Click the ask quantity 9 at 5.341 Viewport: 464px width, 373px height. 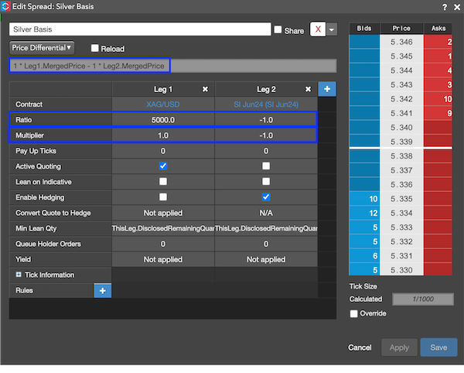[438, 113]
